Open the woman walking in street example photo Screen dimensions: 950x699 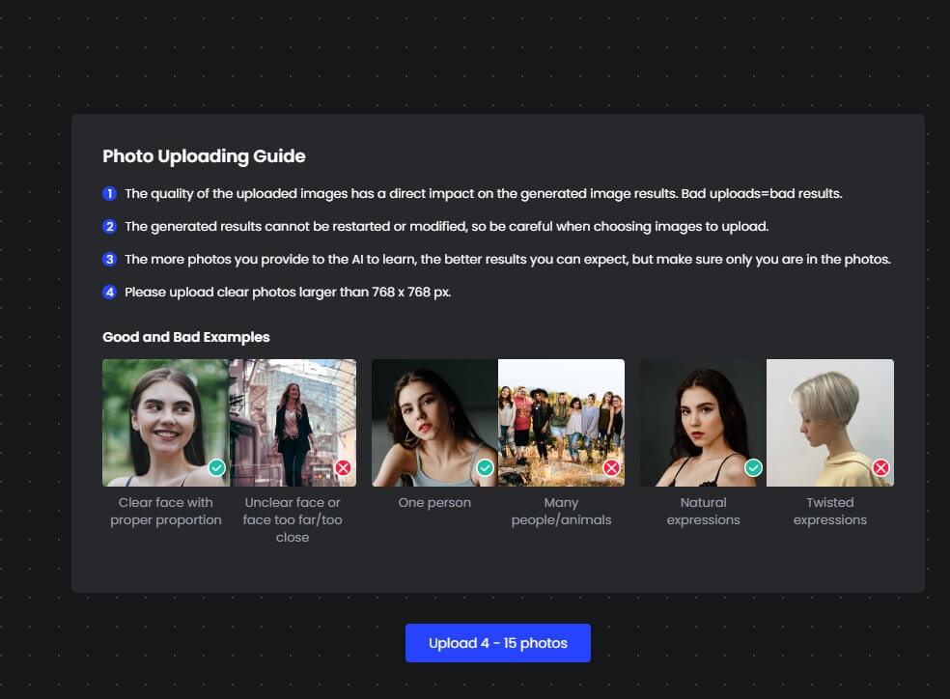pos(293,423)
